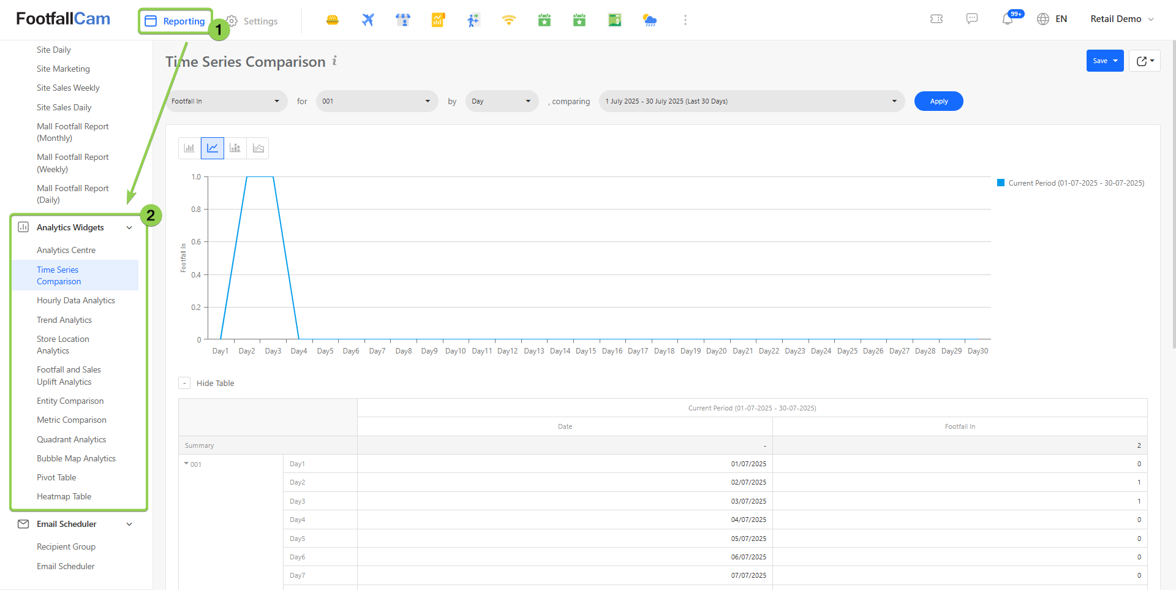
Task: Click the burger icon in top bar
Action: [333, 20]
